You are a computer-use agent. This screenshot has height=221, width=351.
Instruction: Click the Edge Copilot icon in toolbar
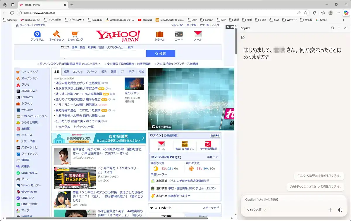[346, 13]
